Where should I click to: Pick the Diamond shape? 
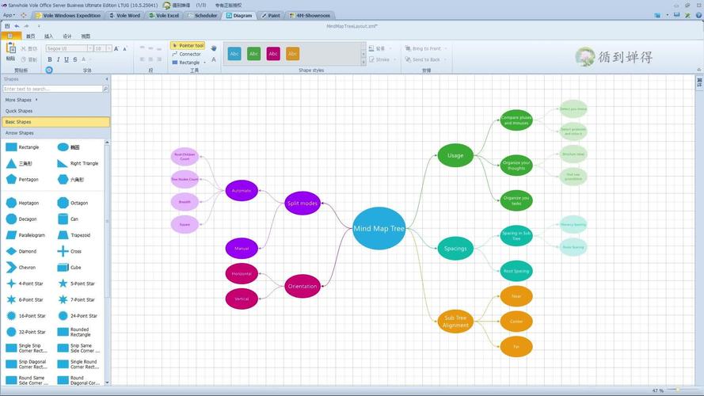click(x=22, y=251)
